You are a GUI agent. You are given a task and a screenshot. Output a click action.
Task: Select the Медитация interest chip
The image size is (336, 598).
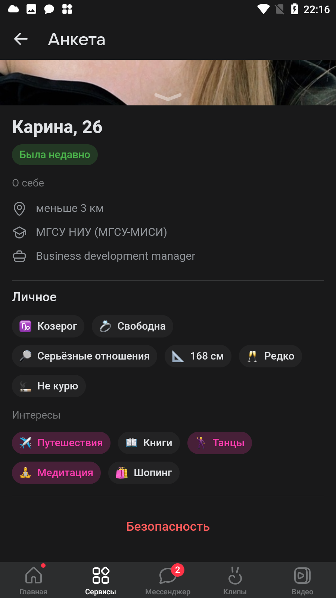pyautogui.click(x=56, y=473)
